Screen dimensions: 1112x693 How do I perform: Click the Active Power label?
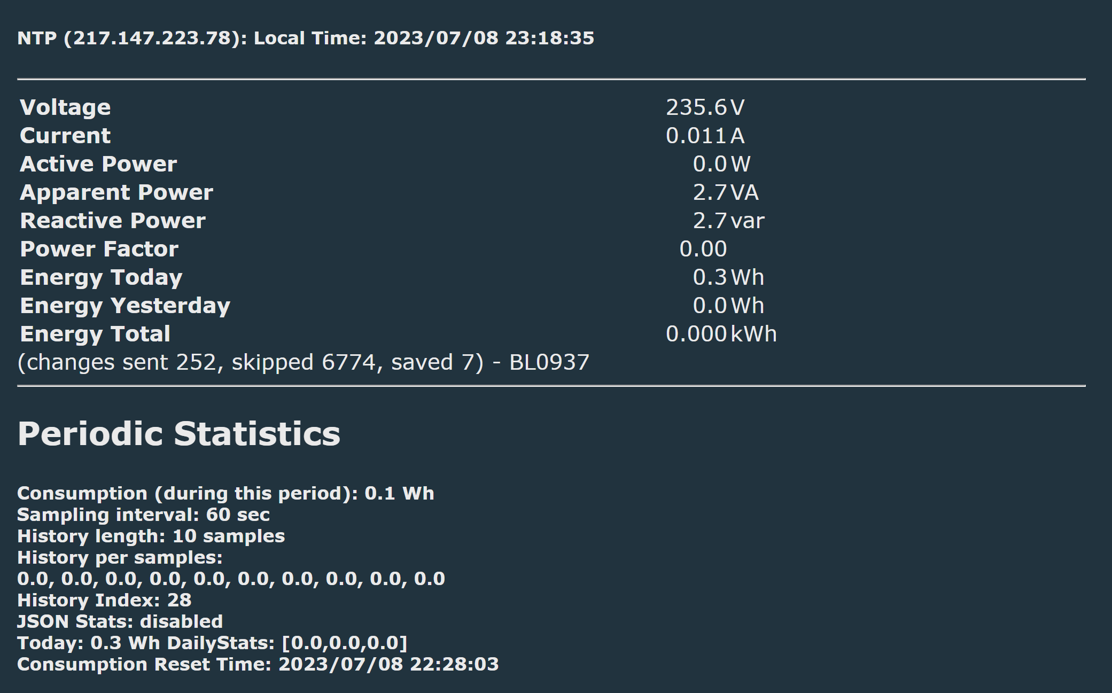(98, 164)
